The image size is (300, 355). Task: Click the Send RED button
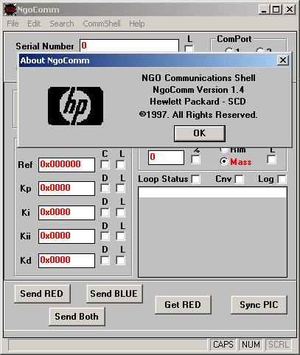[42, 294]
